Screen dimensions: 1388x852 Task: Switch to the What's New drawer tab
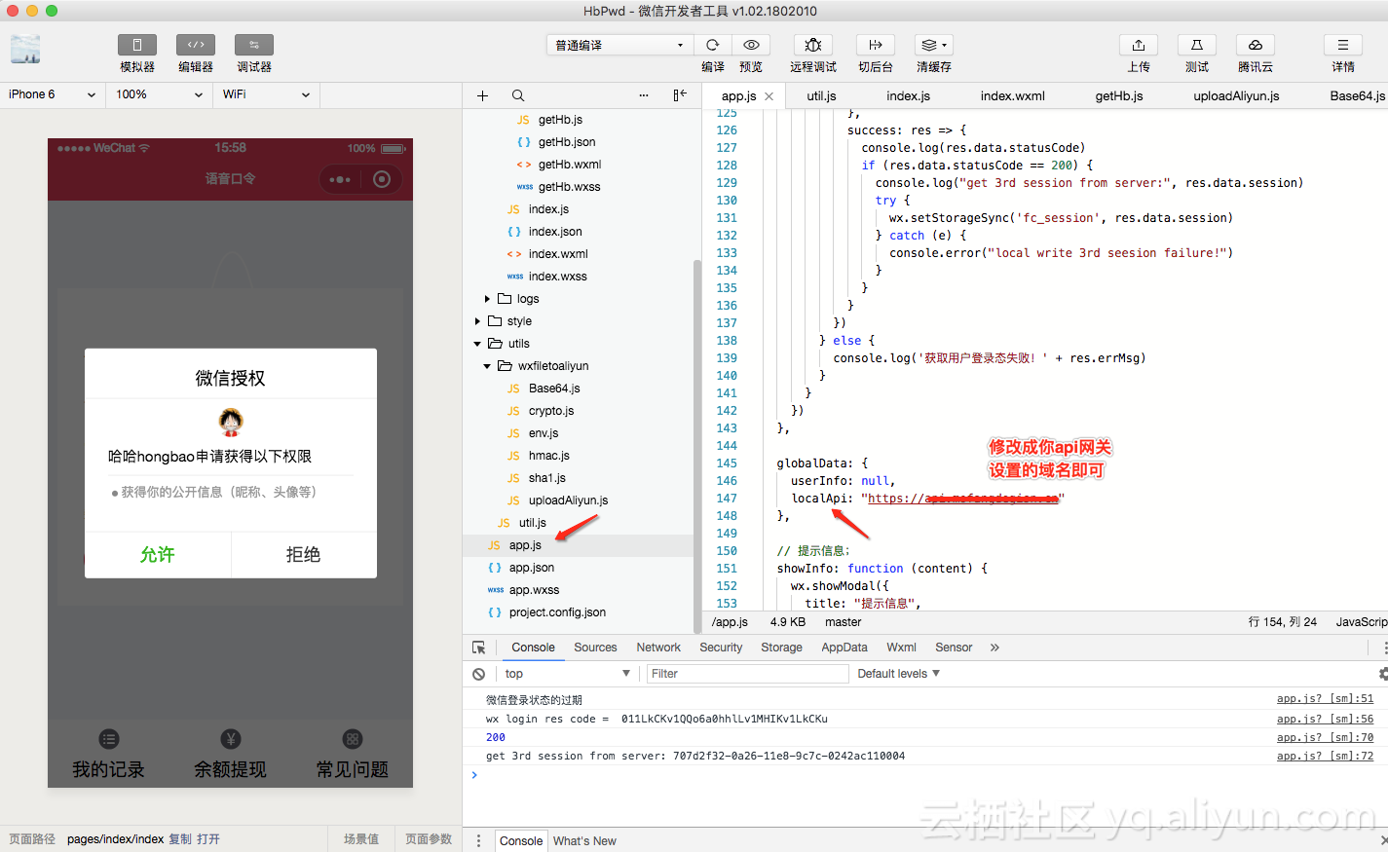(x=584, y=841)
